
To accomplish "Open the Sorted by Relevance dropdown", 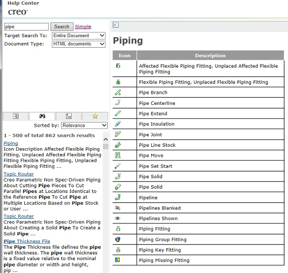I will coord(84,126).
